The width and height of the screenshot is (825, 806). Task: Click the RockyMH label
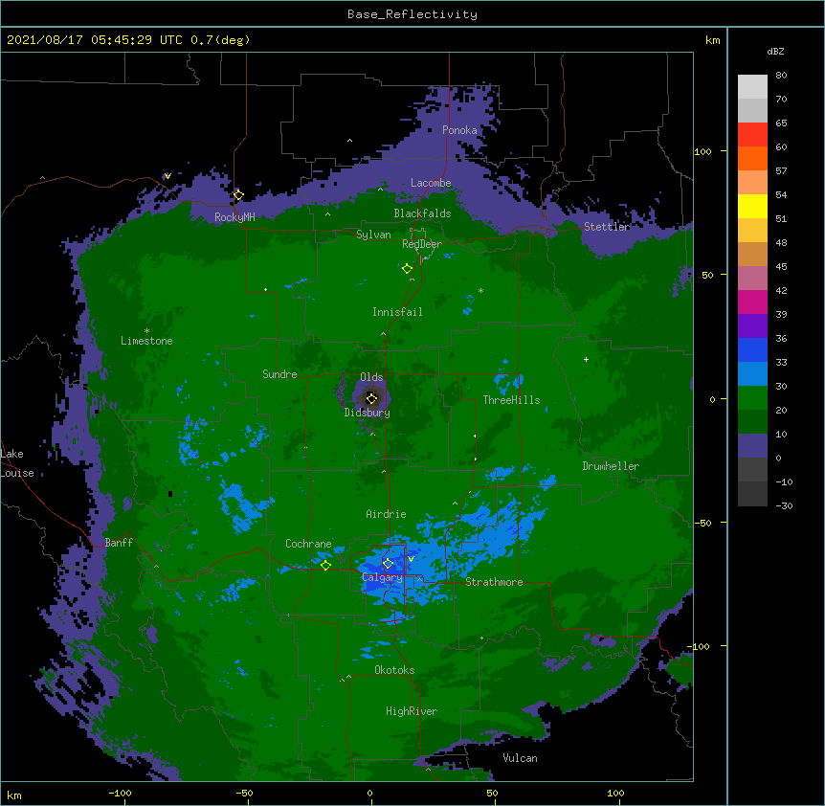[x=234, y=216]
